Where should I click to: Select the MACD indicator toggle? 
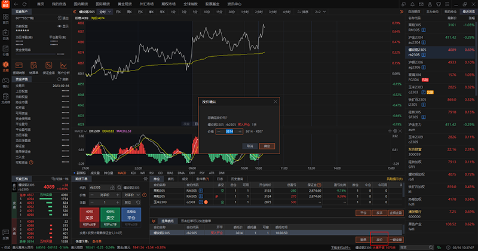click(x=121, y=173)
